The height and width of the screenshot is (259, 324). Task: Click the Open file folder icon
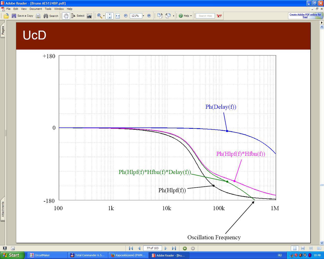[x=6, y=16]
